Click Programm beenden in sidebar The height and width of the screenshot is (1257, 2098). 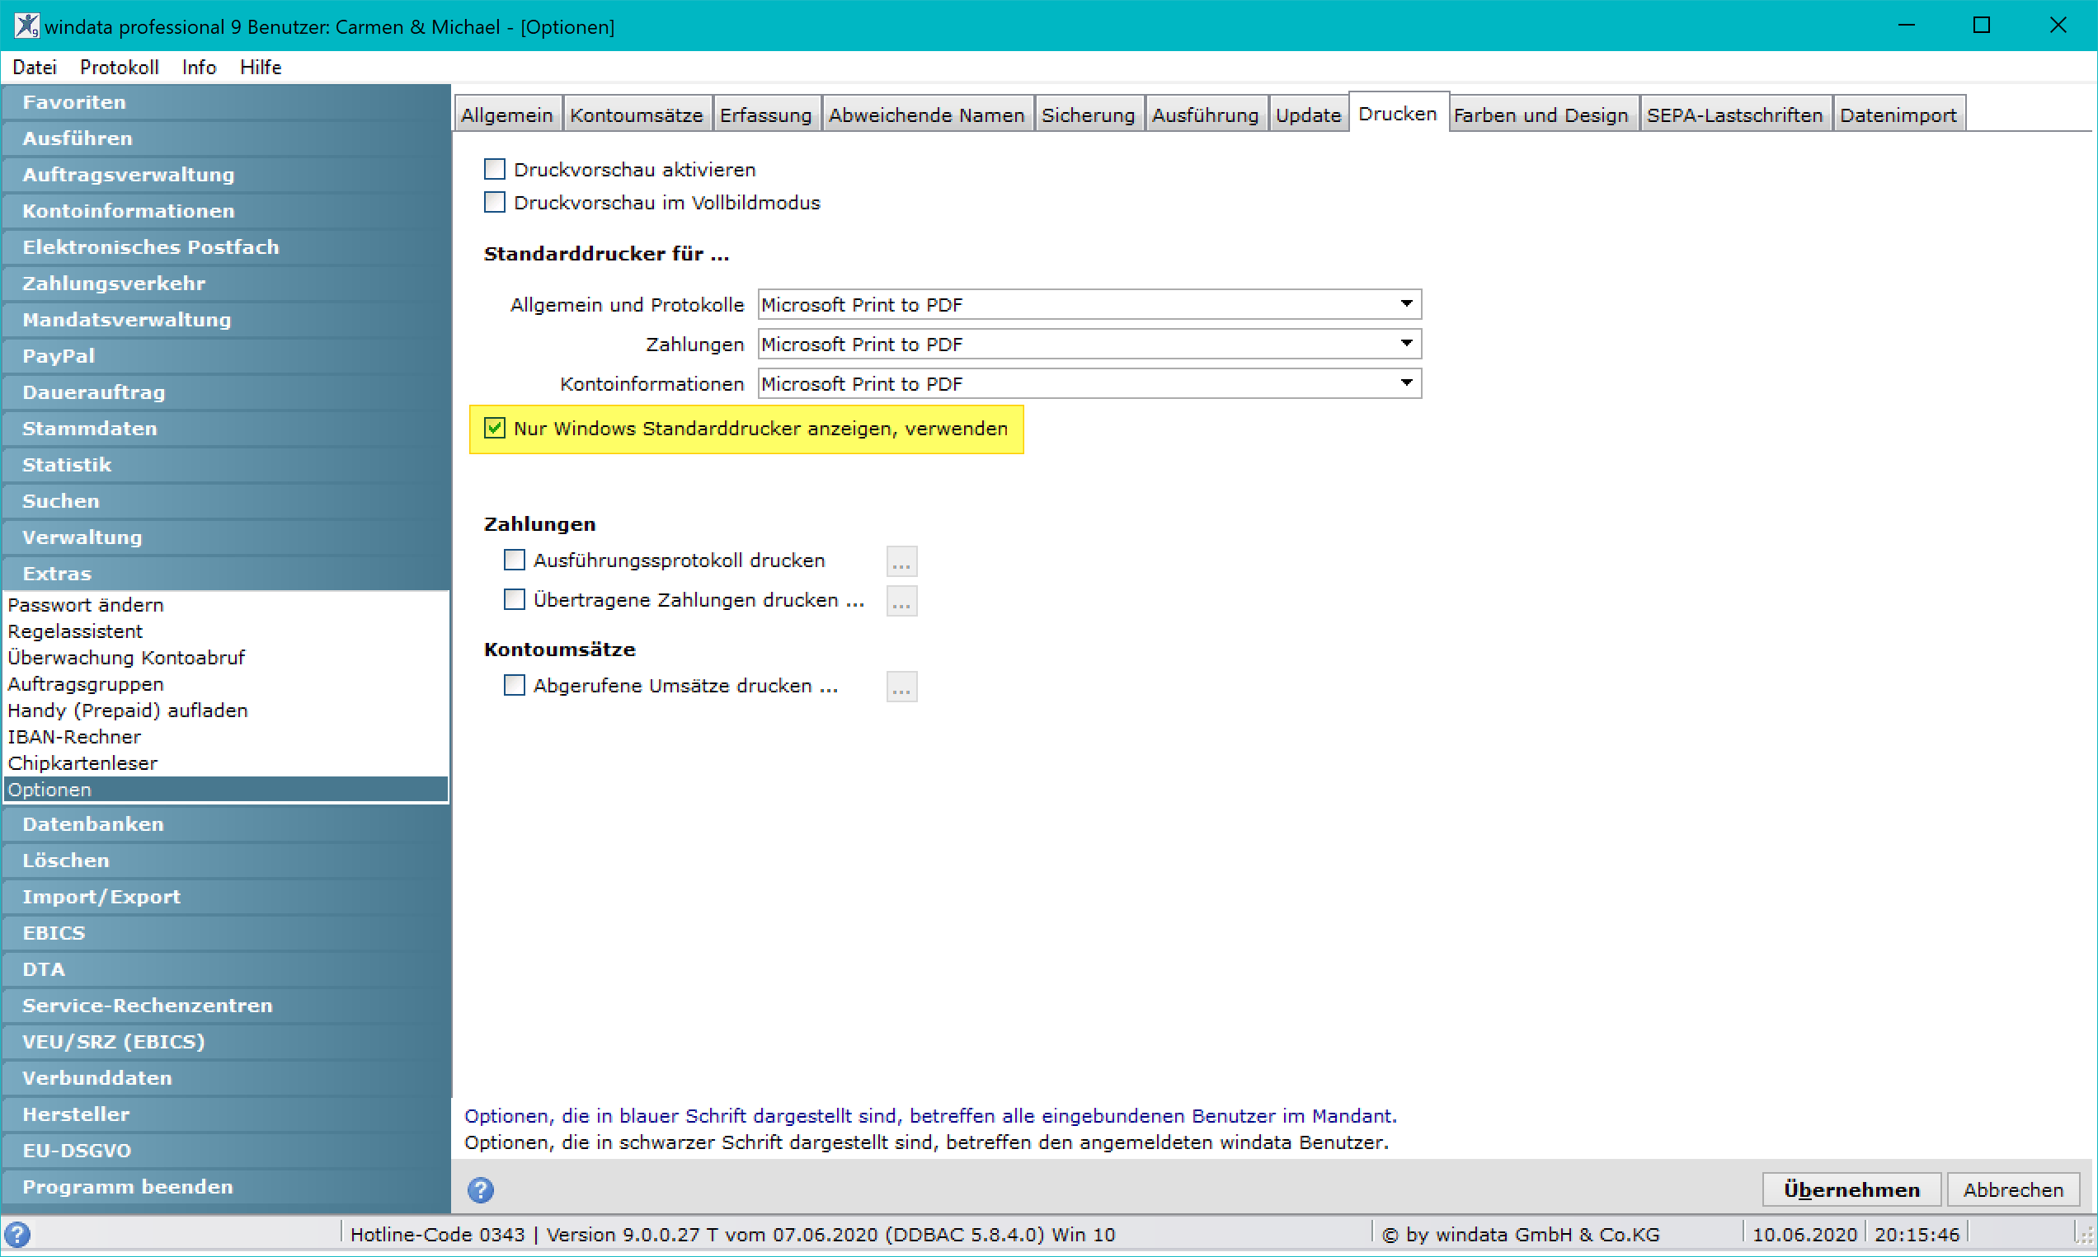pyautogui.click(x=226, y=1187)
